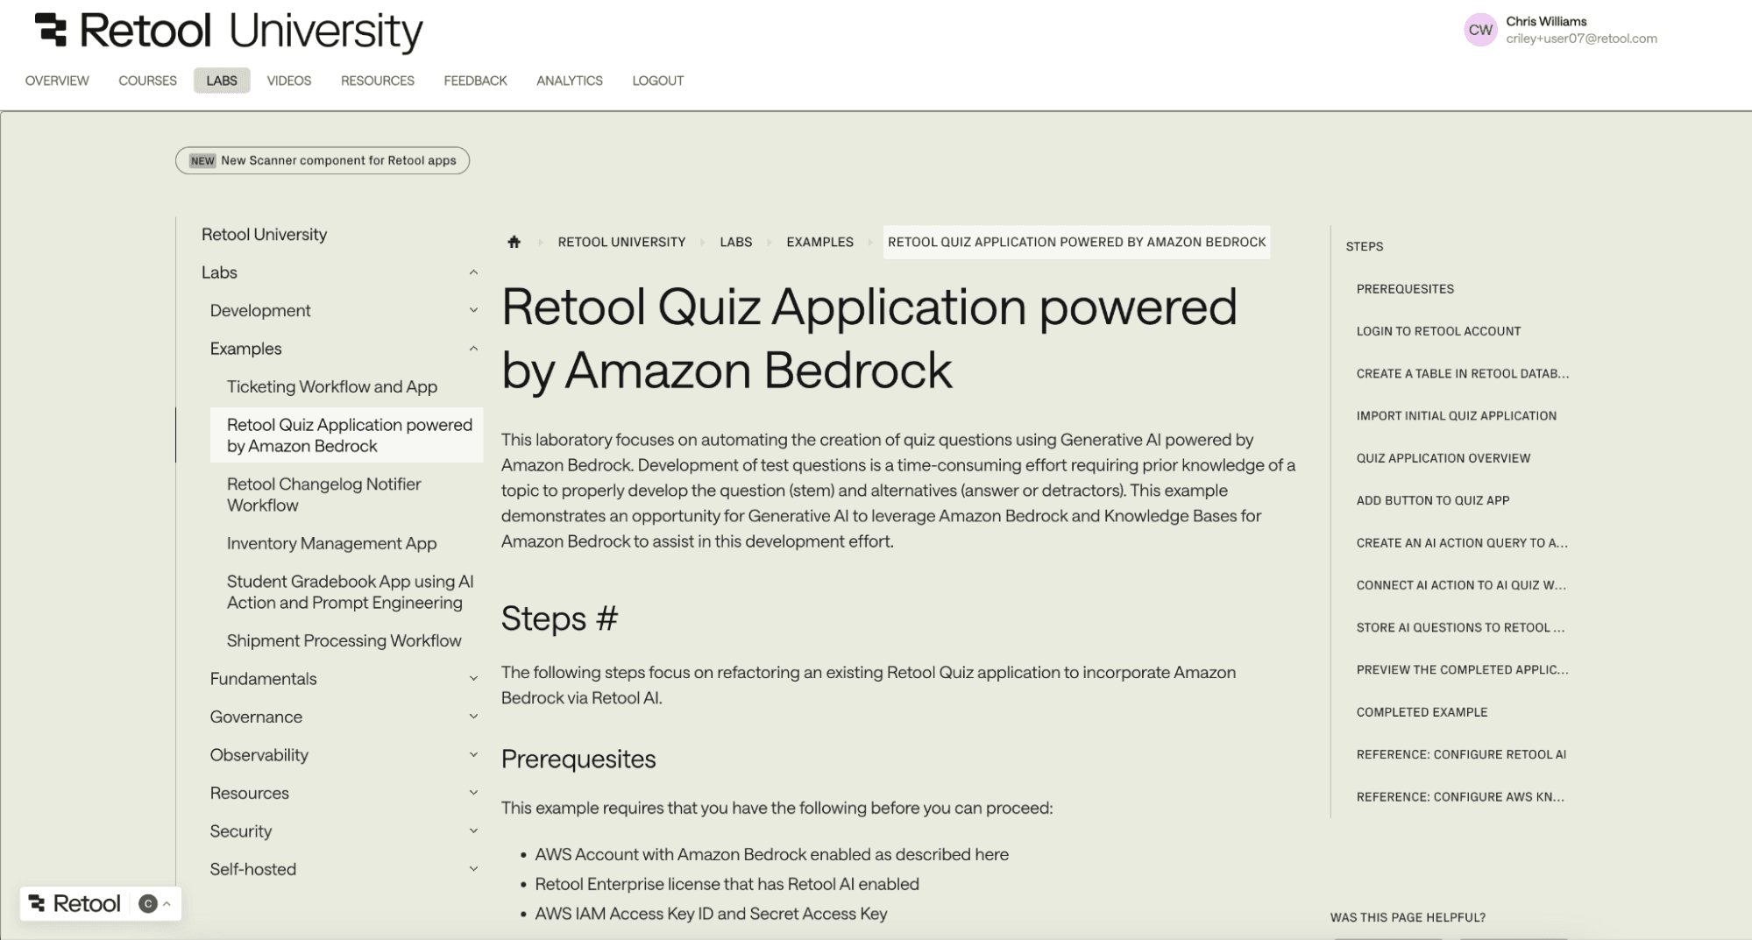Switch to the Courses navigation tab
This screenshot has width=1752, height=940.
[x=147, y=81]
